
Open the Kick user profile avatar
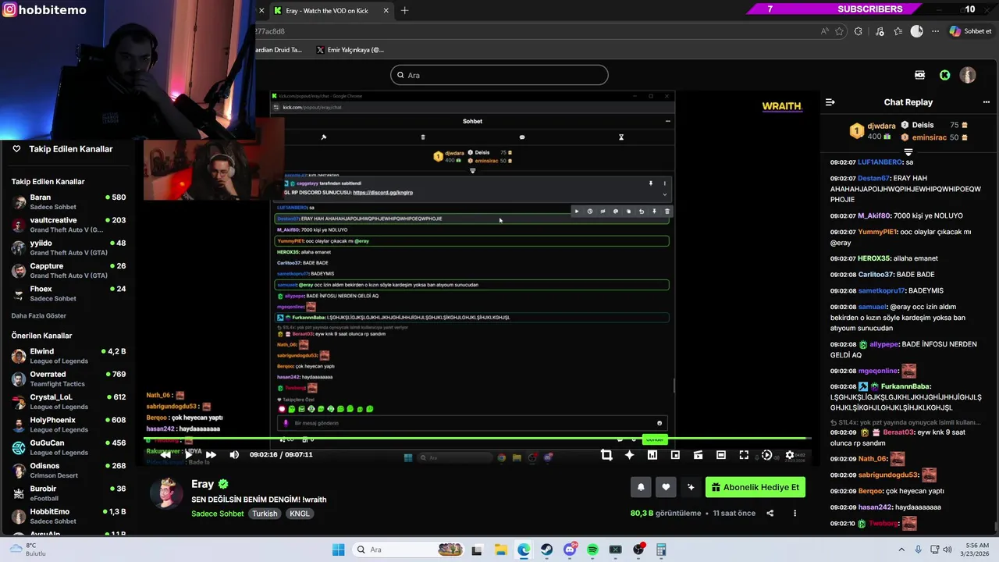coord(968,75)
